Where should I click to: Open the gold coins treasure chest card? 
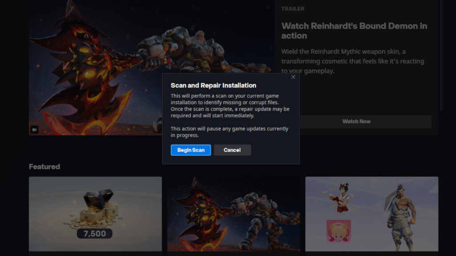click(95, 209)
